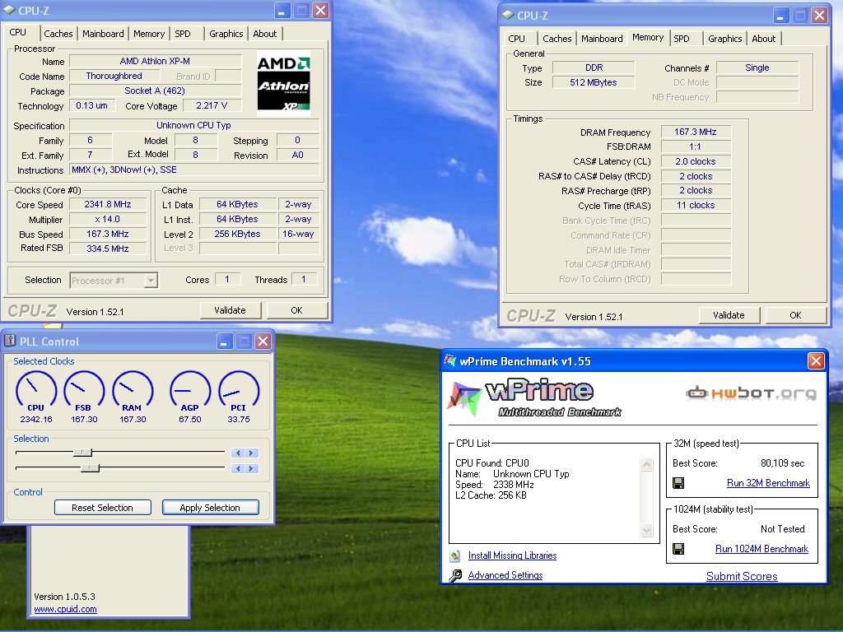Viewport: 843px width, 632px height.
Task: Open the Processor #1 selection dropdown
Action: [x=151, y=280]
